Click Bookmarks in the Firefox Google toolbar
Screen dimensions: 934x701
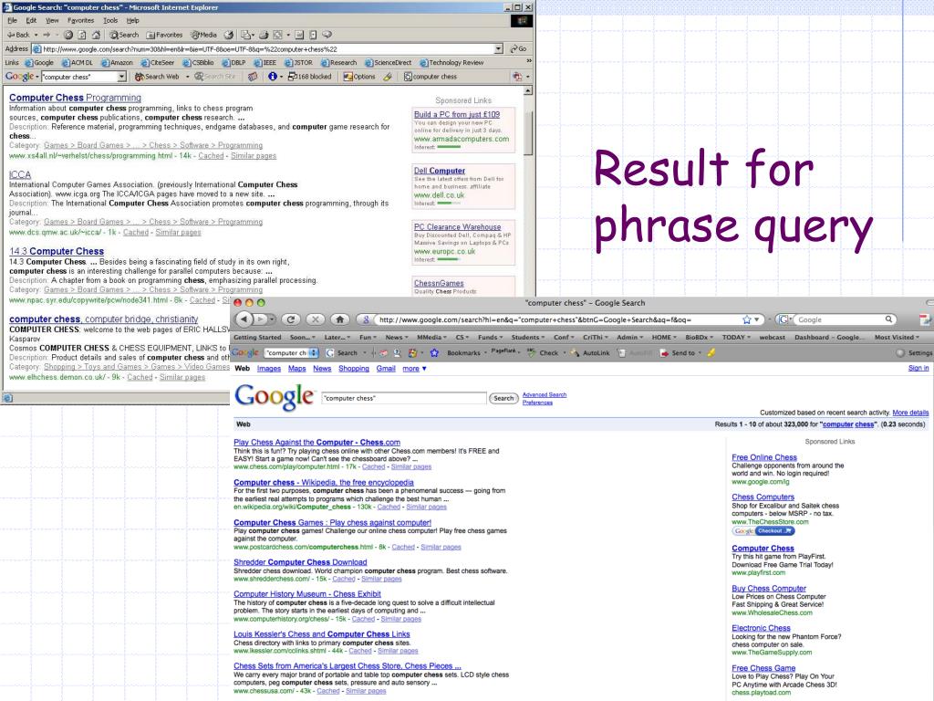tap(462, 353)
